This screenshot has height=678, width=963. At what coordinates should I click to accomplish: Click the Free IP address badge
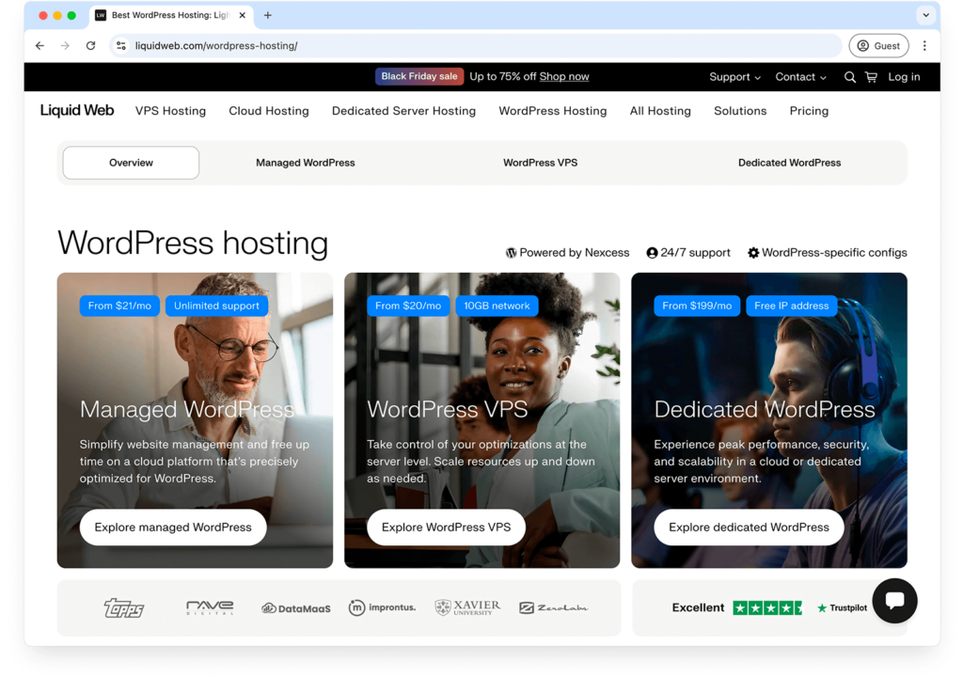(x=792, y=306)
